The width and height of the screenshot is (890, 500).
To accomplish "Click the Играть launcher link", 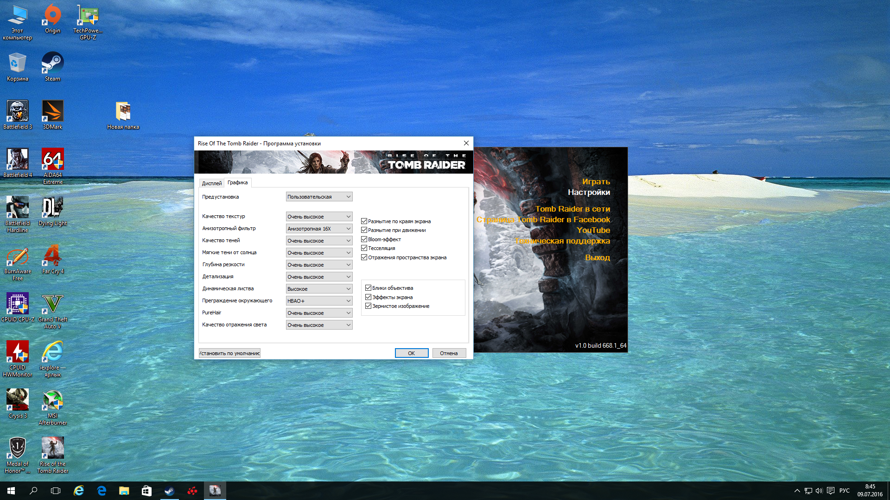I will click(596, 181).
